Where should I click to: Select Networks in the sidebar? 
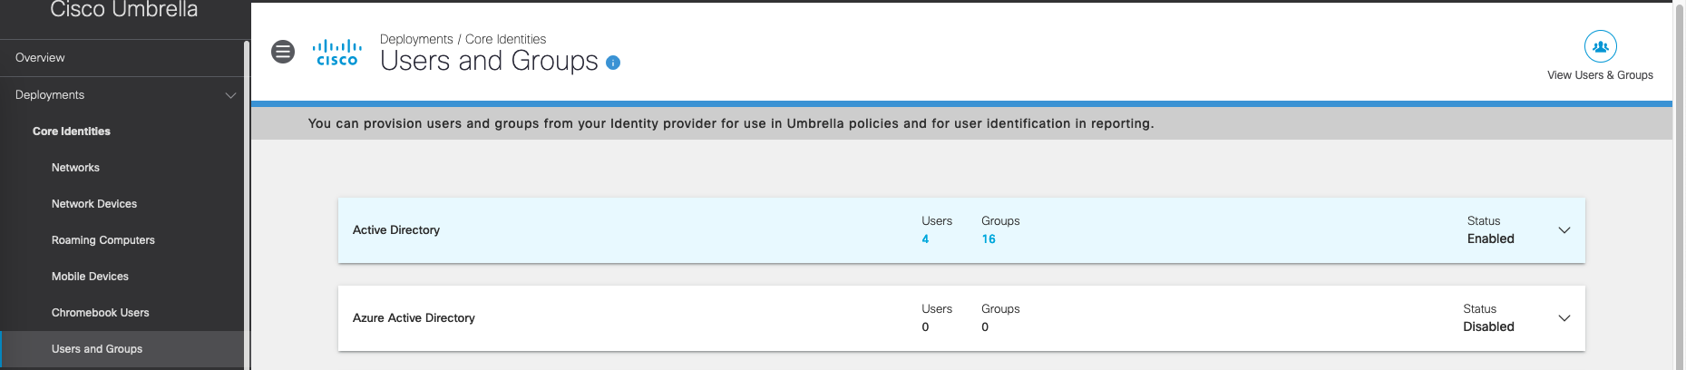[x=75, y=168]
